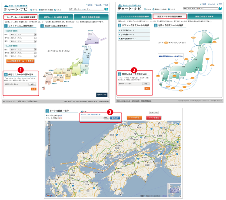Click the blue load (読み込み) button
The image size is (226, 200).
[x=115, y=118]
